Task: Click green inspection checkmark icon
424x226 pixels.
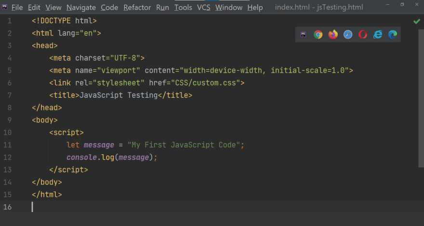Action: 417,21
